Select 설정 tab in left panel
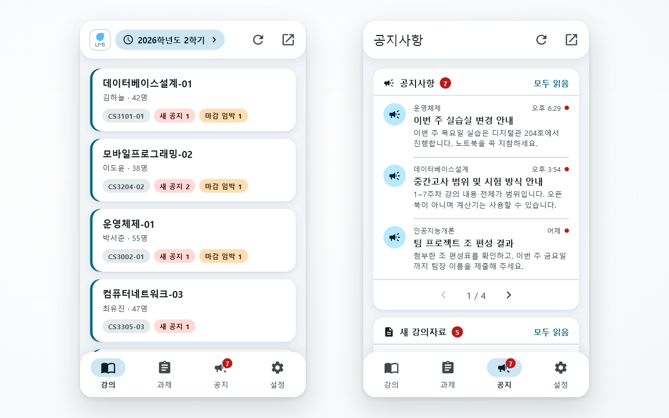 pos(278,375)
